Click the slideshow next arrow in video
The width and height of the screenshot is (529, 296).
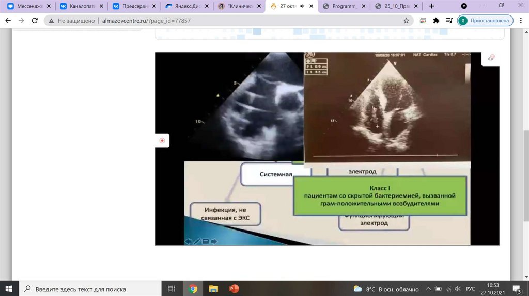tap(214, 241)
